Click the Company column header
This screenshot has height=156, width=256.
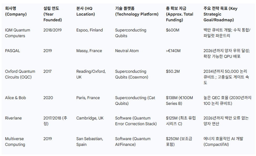pos(16,11)
